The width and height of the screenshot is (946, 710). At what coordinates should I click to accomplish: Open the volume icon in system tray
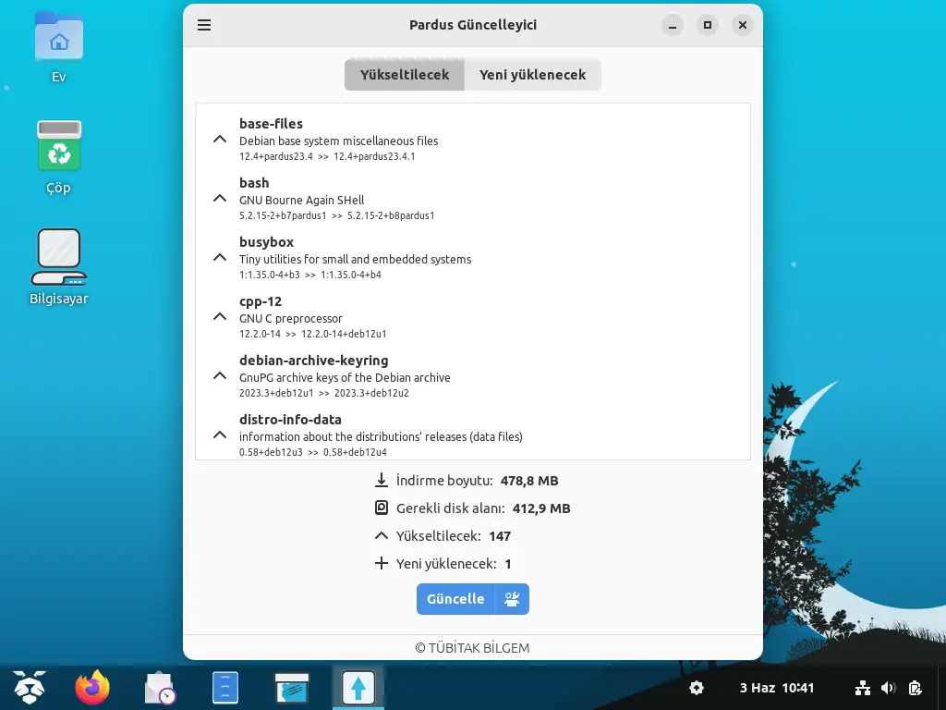888,688
